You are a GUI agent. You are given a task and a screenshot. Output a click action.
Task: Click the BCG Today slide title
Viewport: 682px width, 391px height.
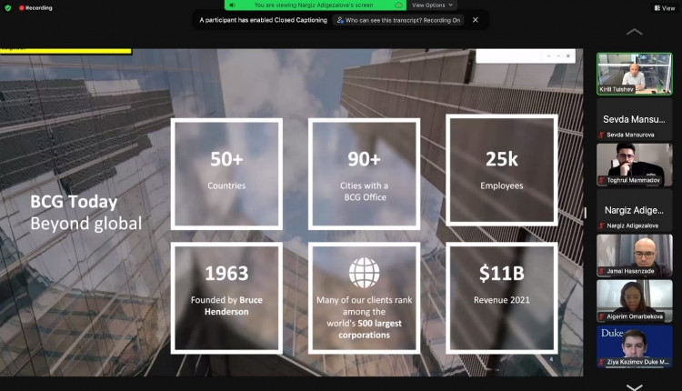(x=74, y=202)
